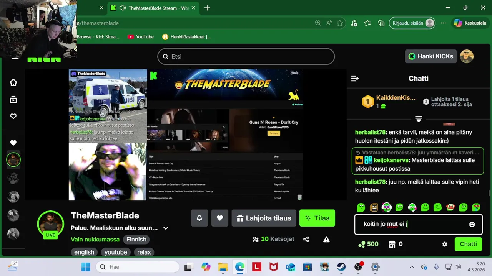Add page to favorites with star icon
The image size is (492, 276).
[340, 23]
